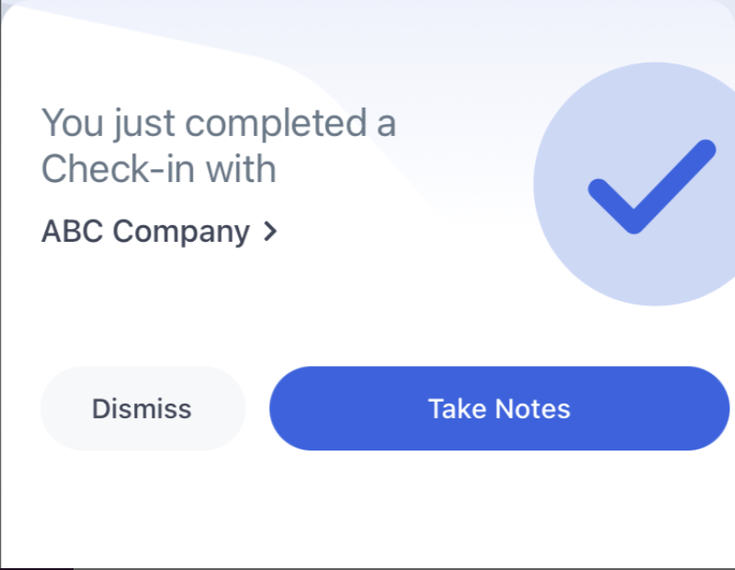Click the Take Notes button
This screenshot has height=570, width=735.
[499, 408]
